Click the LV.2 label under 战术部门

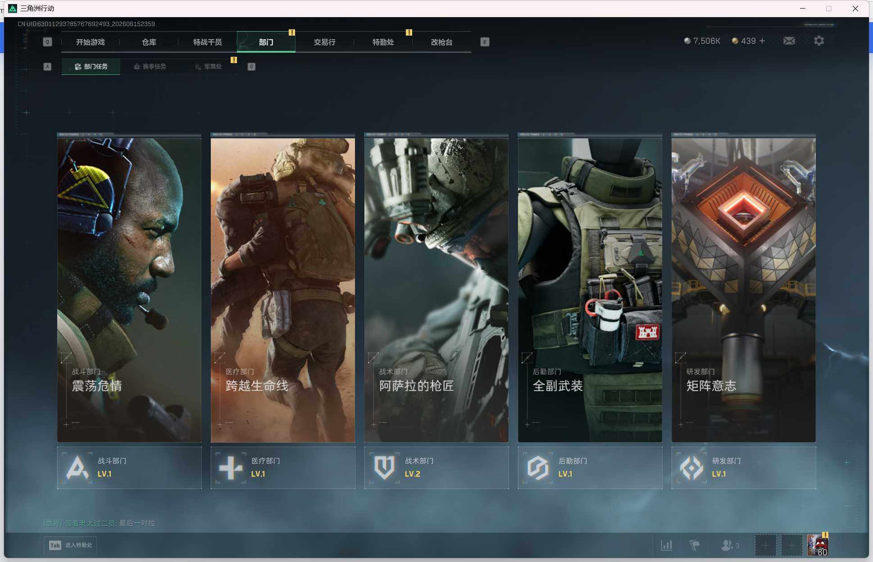[x=412, y=474]
